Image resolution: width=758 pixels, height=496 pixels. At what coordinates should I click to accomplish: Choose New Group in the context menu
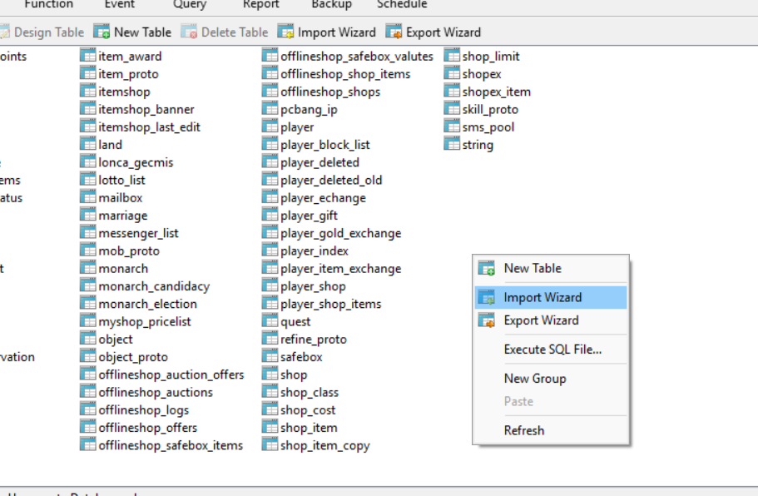(535, 379)
